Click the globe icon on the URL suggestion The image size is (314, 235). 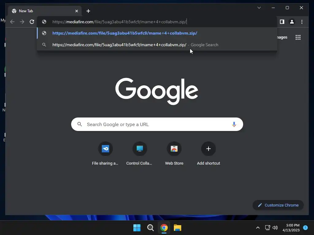coord(44,33)
